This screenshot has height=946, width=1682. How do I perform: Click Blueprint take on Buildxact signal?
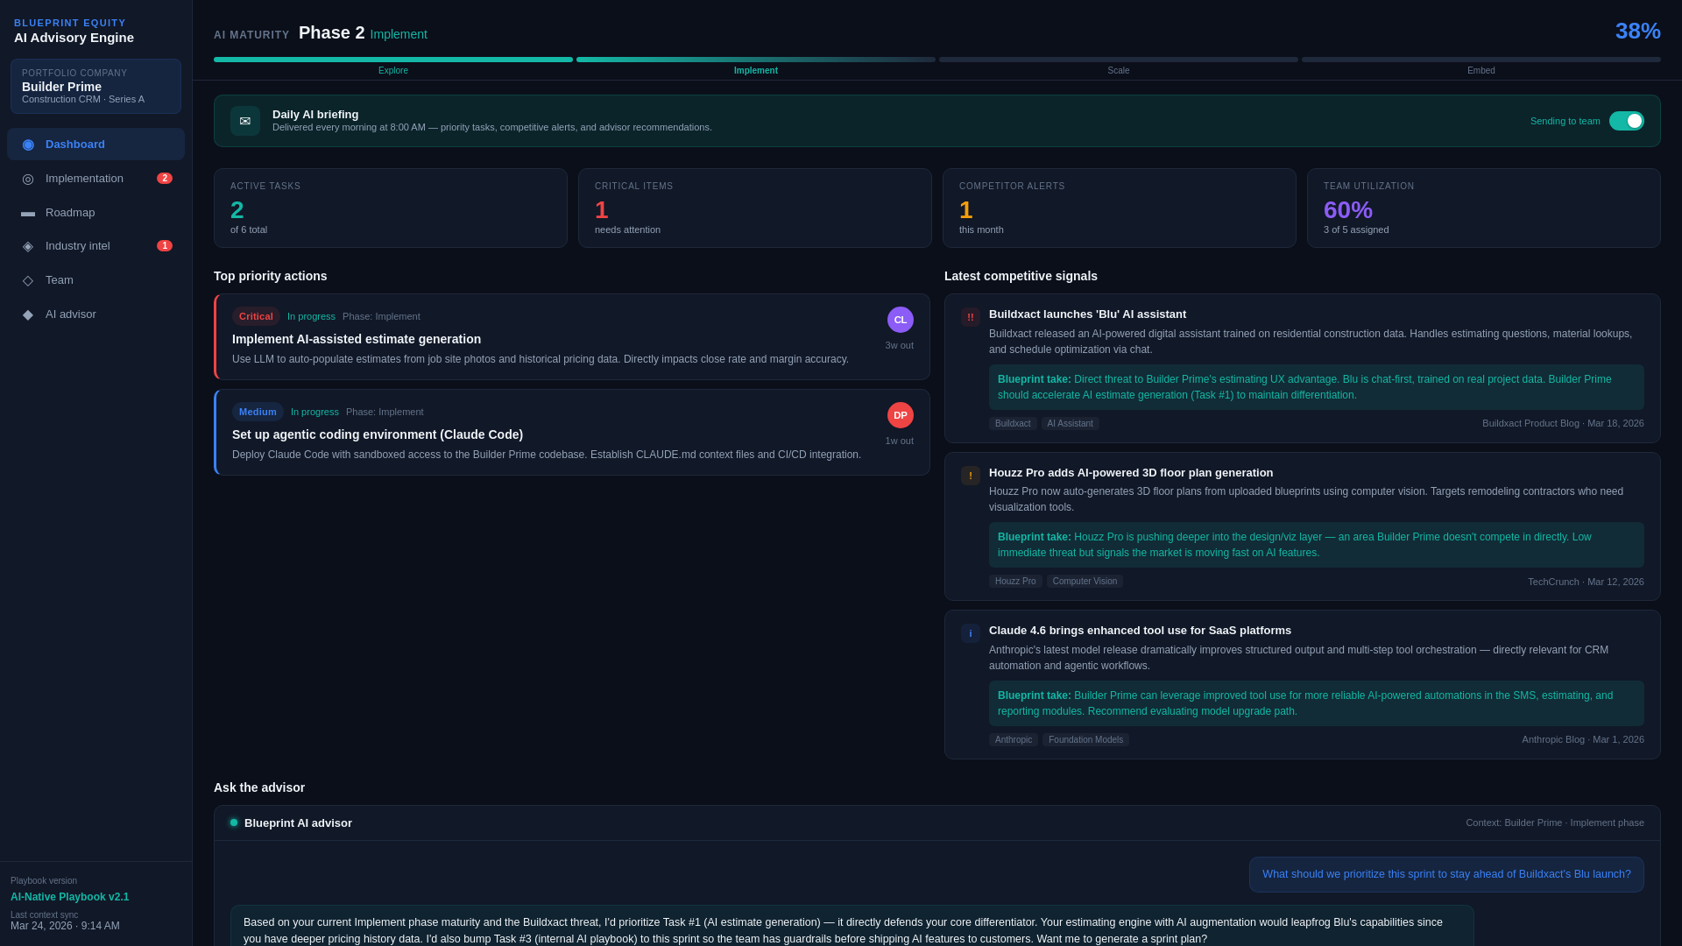click(x=1317, y=387)
